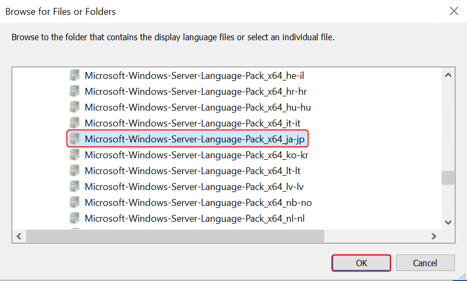The image size is (467, 281).
Task: Click the vertical scrollbar up arrow
Action: coord(448,75)
